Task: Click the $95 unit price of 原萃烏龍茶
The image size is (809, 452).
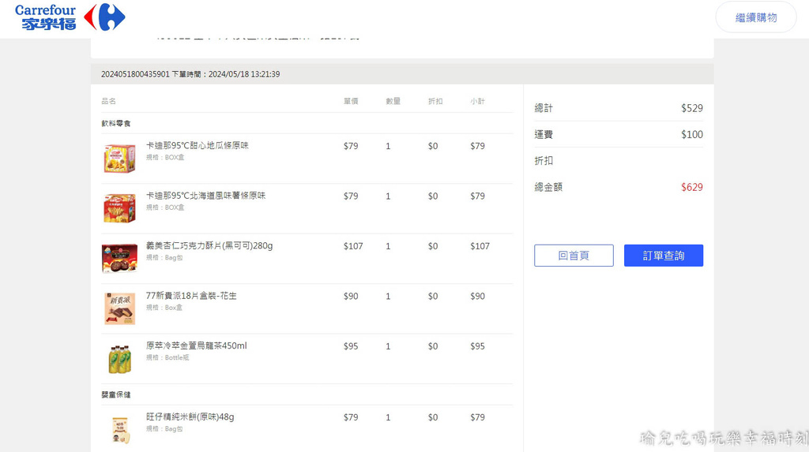Action: [x=351, y=346]
